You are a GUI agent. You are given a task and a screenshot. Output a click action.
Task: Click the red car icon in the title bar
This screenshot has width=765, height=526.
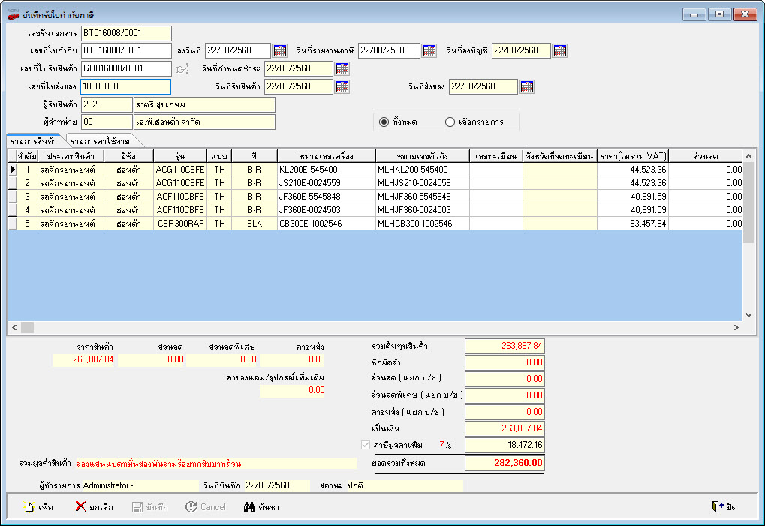tap(14, 14)
